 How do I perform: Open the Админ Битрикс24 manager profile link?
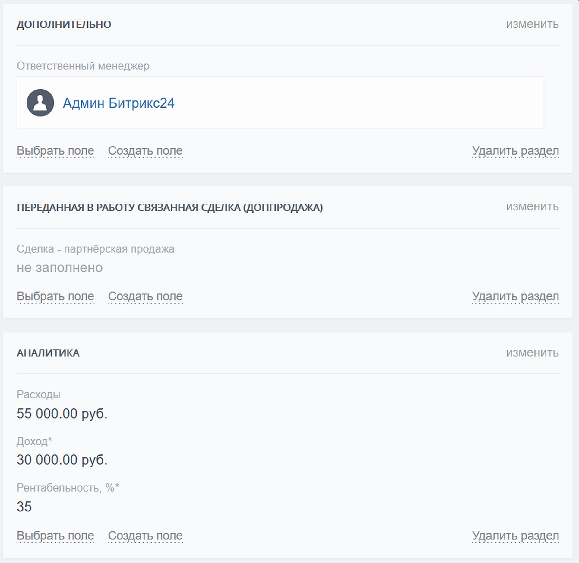(119, 103)
